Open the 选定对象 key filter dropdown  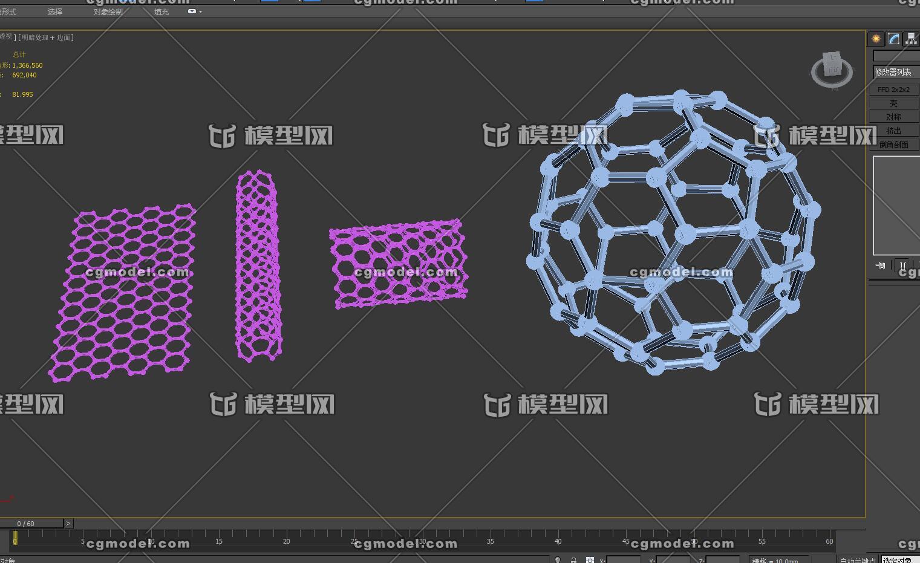coord(900,560)
